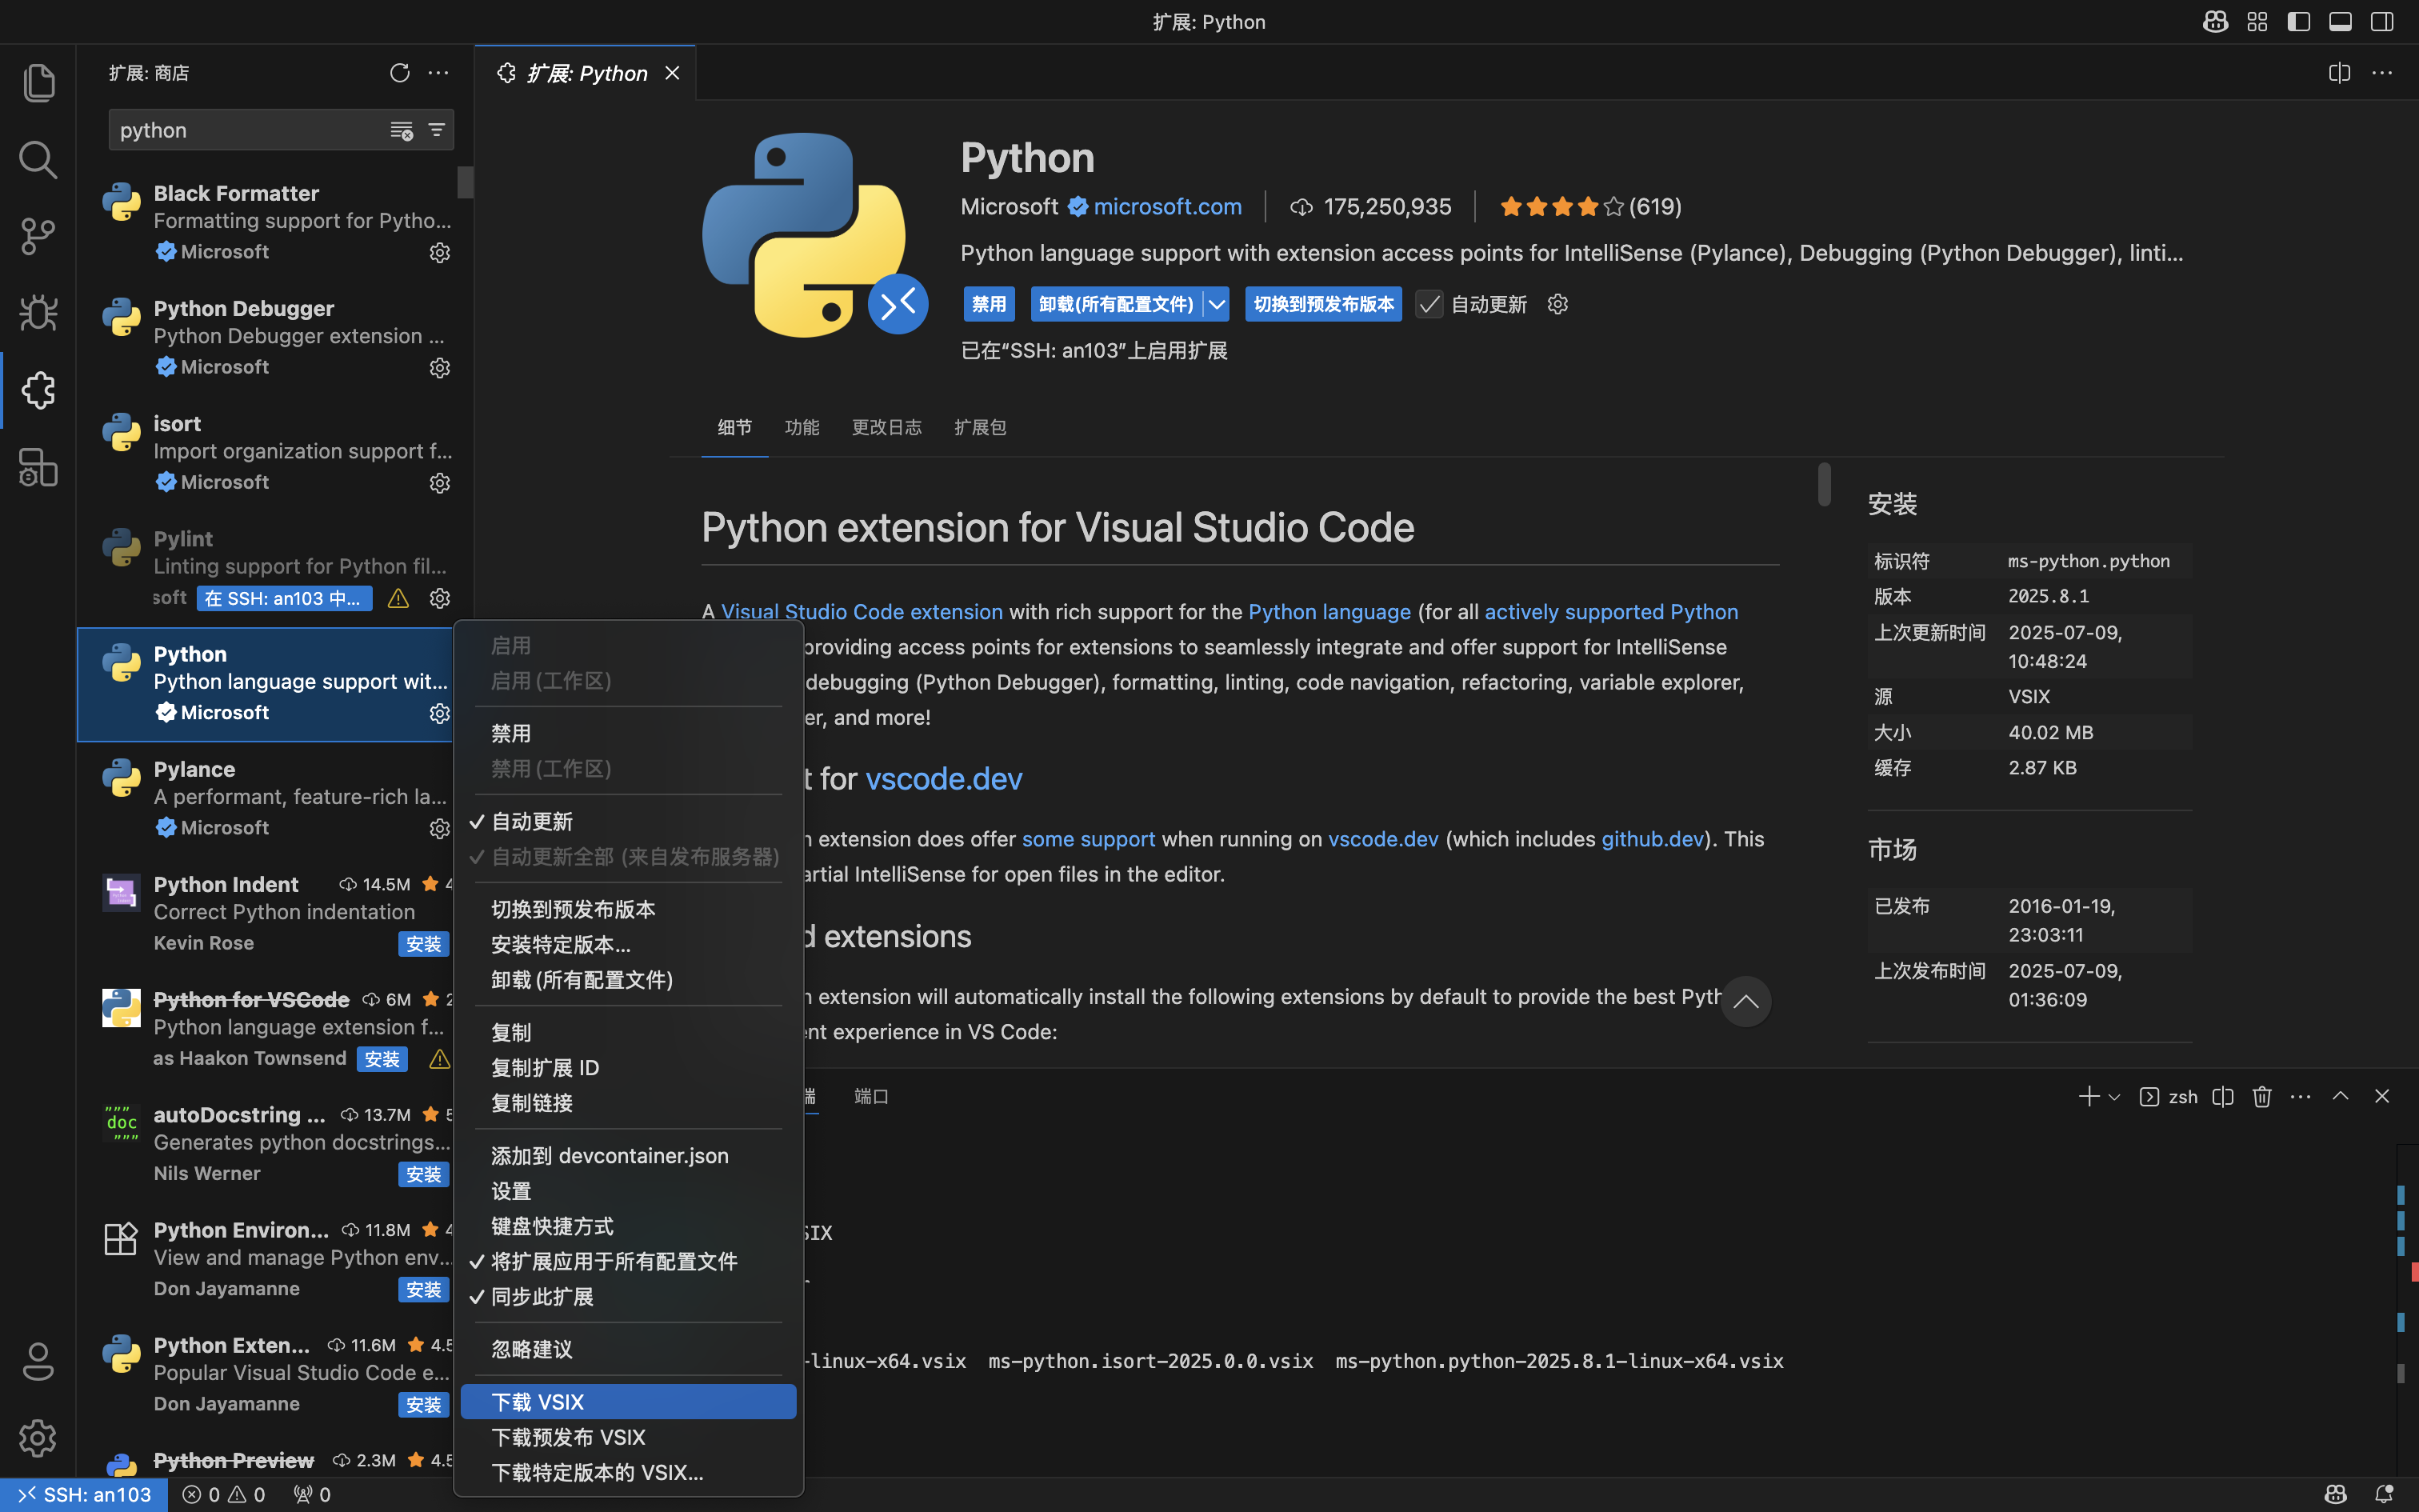Open the microsoft.com publisher link
The height and width of the screenshot is (1512, 2419).
pos(1166,206)
